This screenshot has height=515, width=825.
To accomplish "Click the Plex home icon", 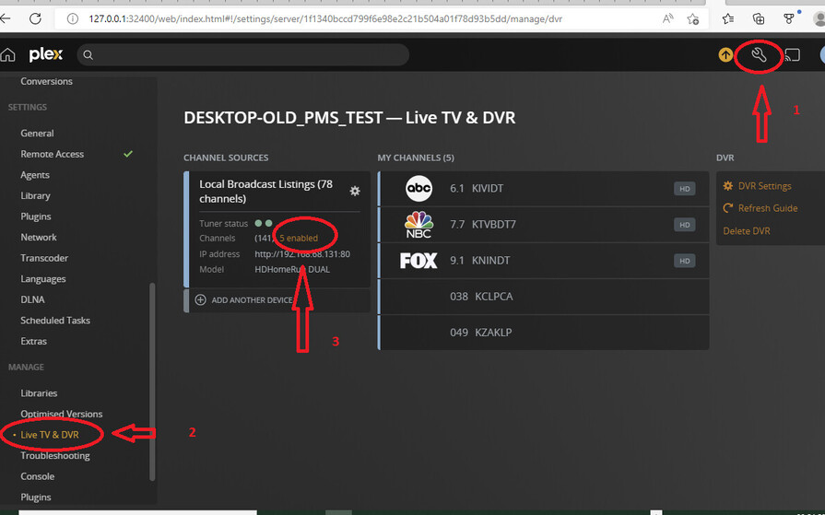I will tap(7, 54).
